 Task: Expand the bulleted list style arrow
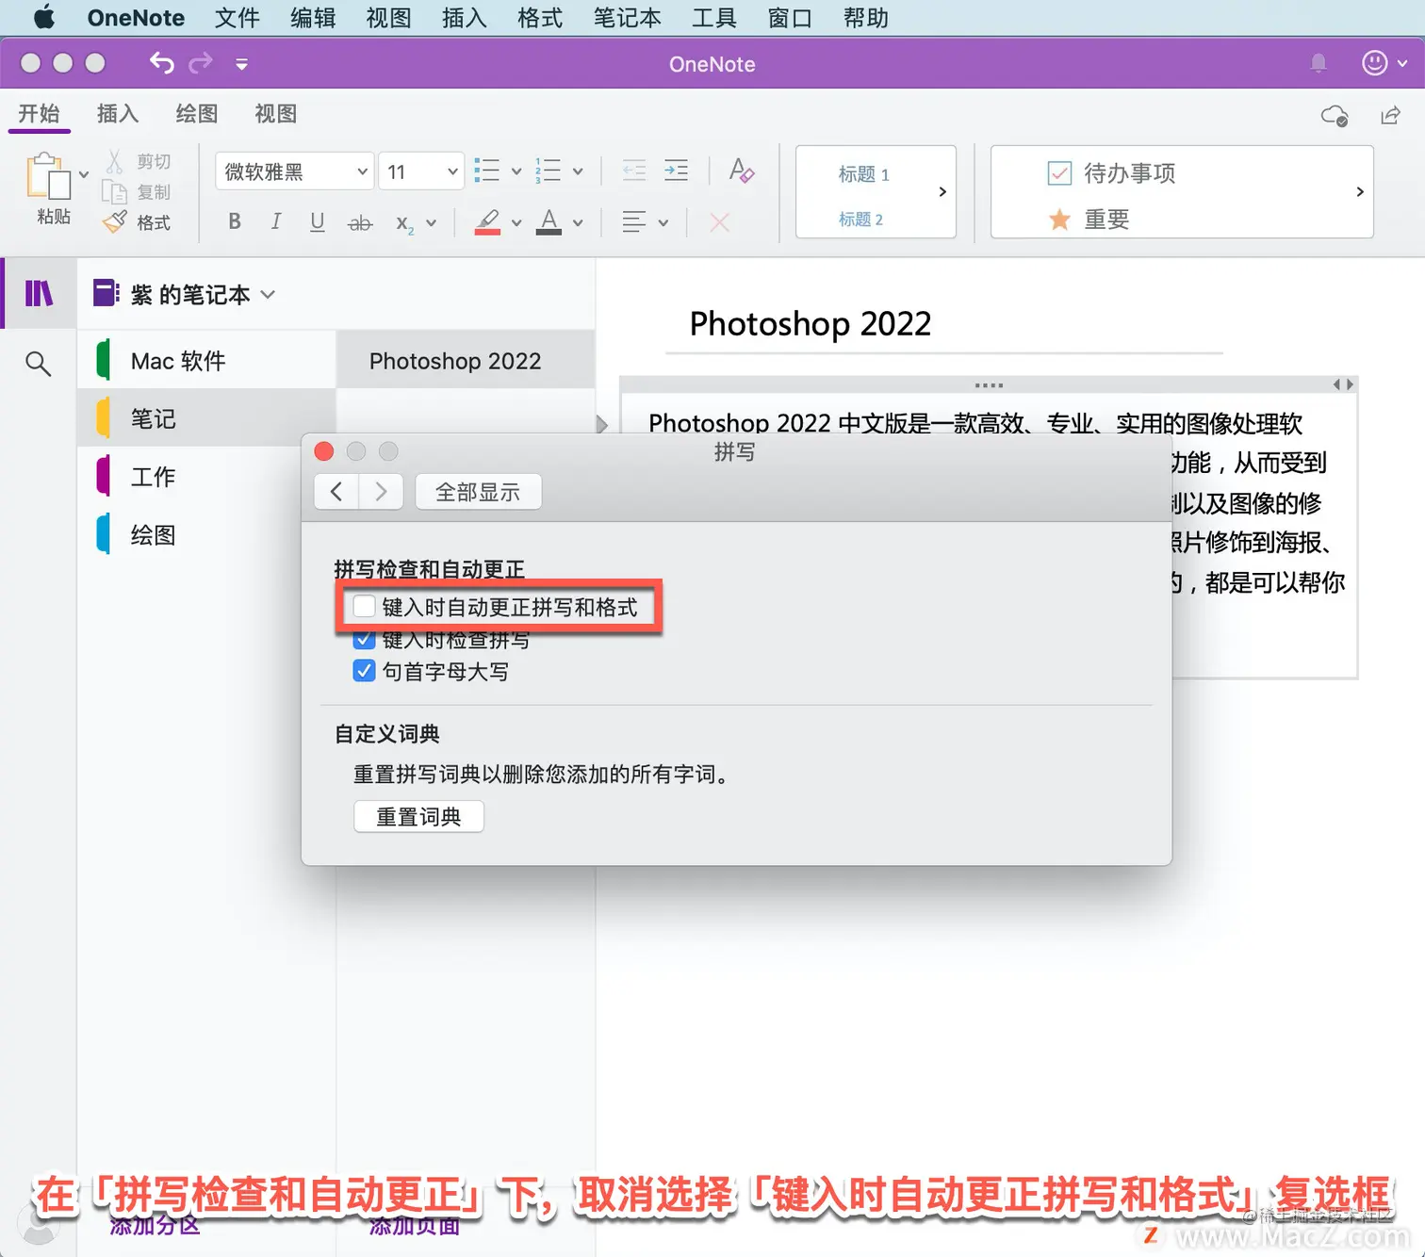516,171
